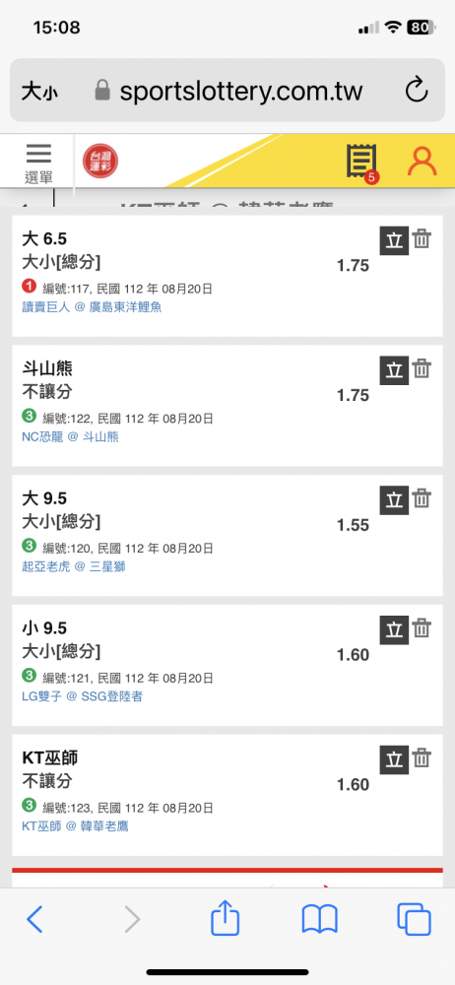Remove the KT巫師 bet with trash icon
The image size is (455, 985).
422,758
